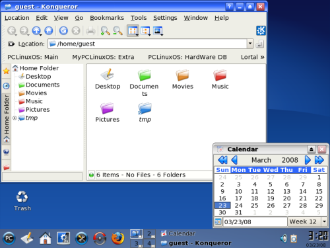Expand the bookmark toolbar overflow chevron
The image size is (330, 248).
tap(262, 57)
